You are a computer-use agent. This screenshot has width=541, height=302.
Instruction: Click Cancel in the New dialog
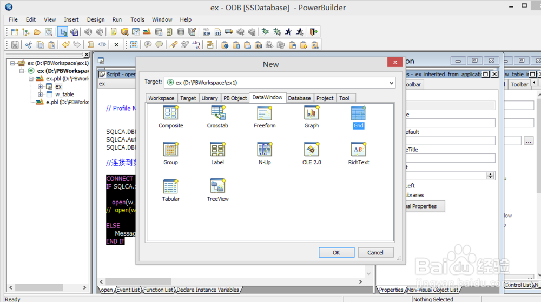click(375, 252)
